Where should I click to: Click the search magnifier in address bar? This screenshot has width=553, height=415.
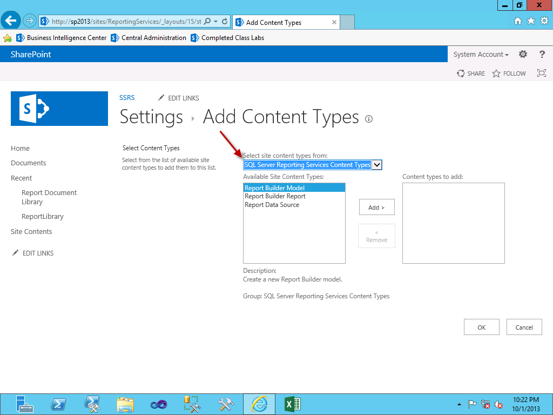point(207,21)
